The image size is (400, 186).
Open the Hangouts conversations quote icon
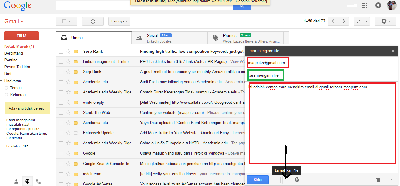click(27, 181)
